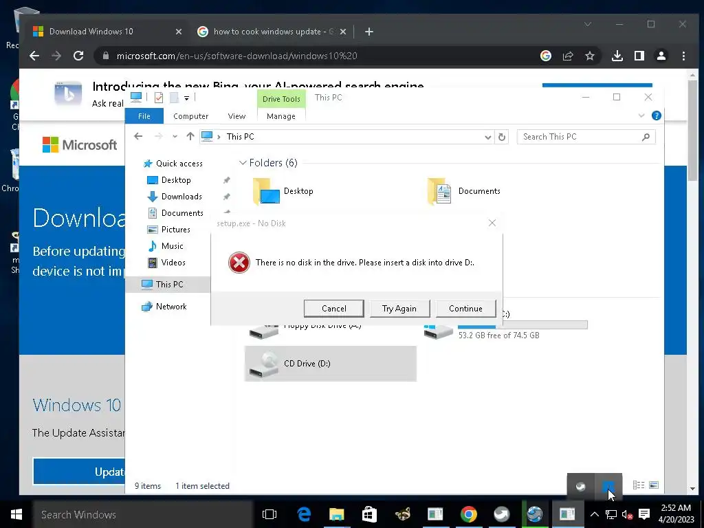
Task: Select CD Drive (D:)
Action: (330, 364)
